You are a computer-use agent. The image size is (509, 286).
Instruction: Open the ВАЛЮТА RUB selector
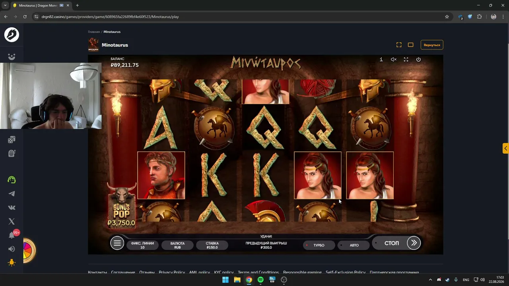click(x=177, y=245)
